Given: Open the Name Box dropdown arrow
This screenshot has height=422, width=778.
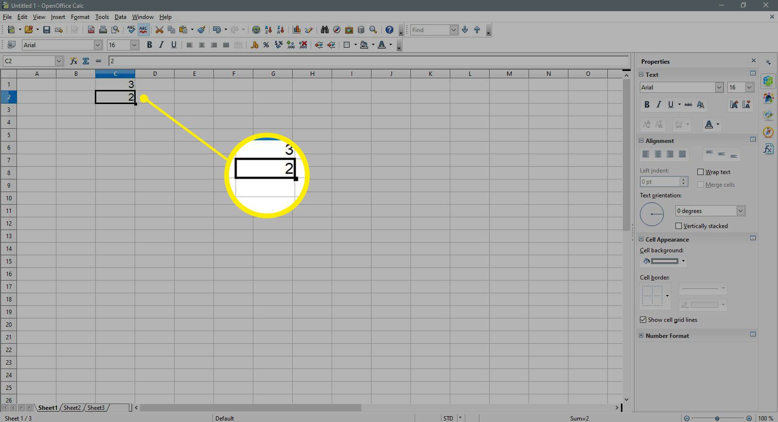Looking at the screenshot, I should coord(59,61).
